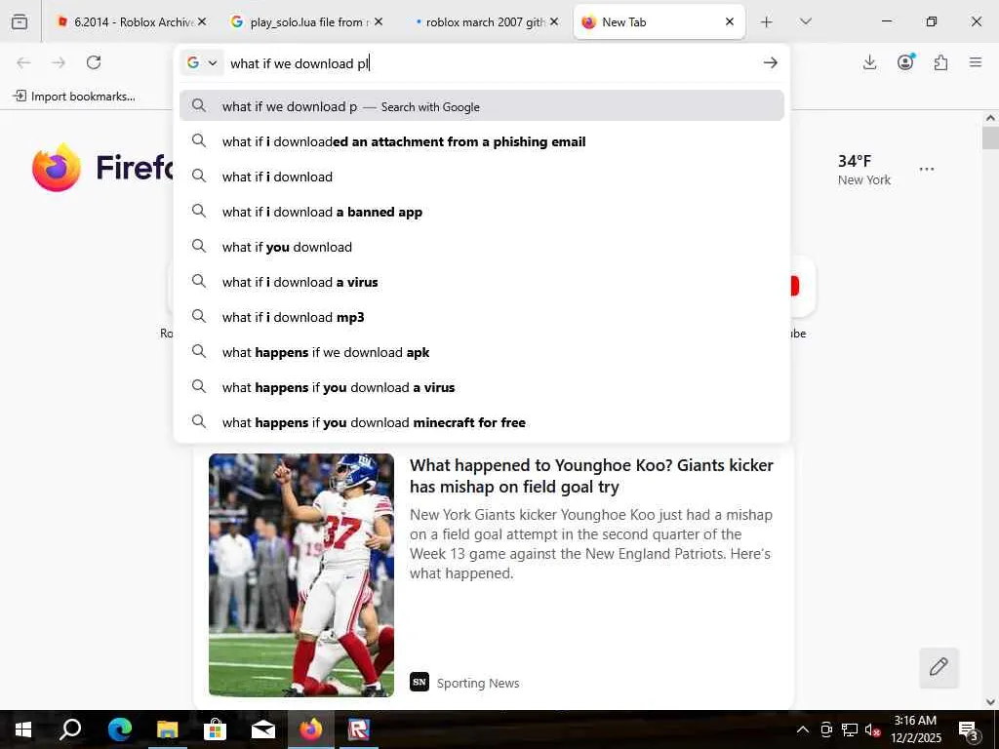Open Windows taskbar search

70,729
